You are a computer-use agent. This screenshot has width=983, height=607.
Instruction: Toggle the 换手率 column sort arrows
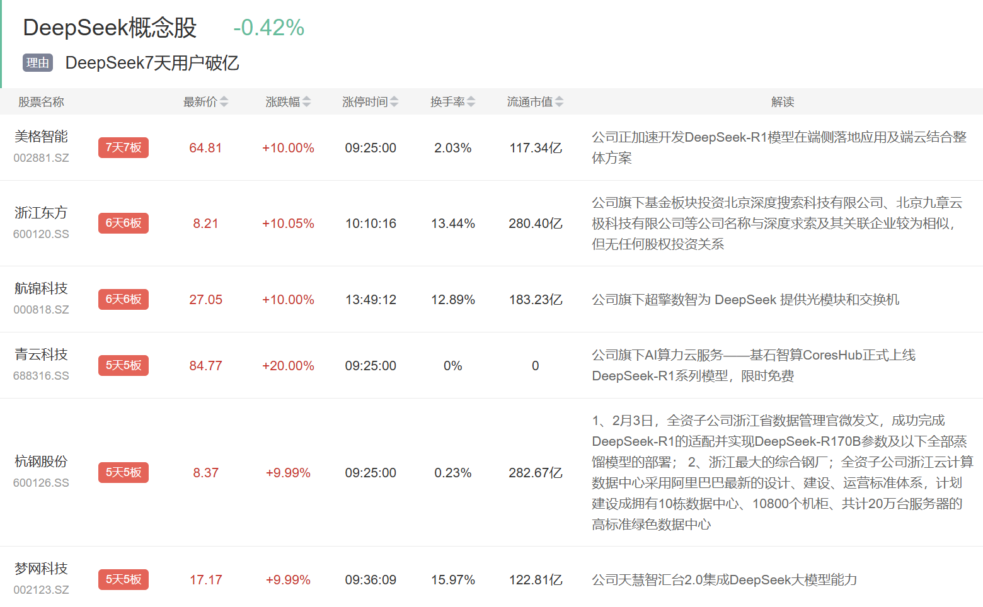pyautogui.click(x=471, y=102)
